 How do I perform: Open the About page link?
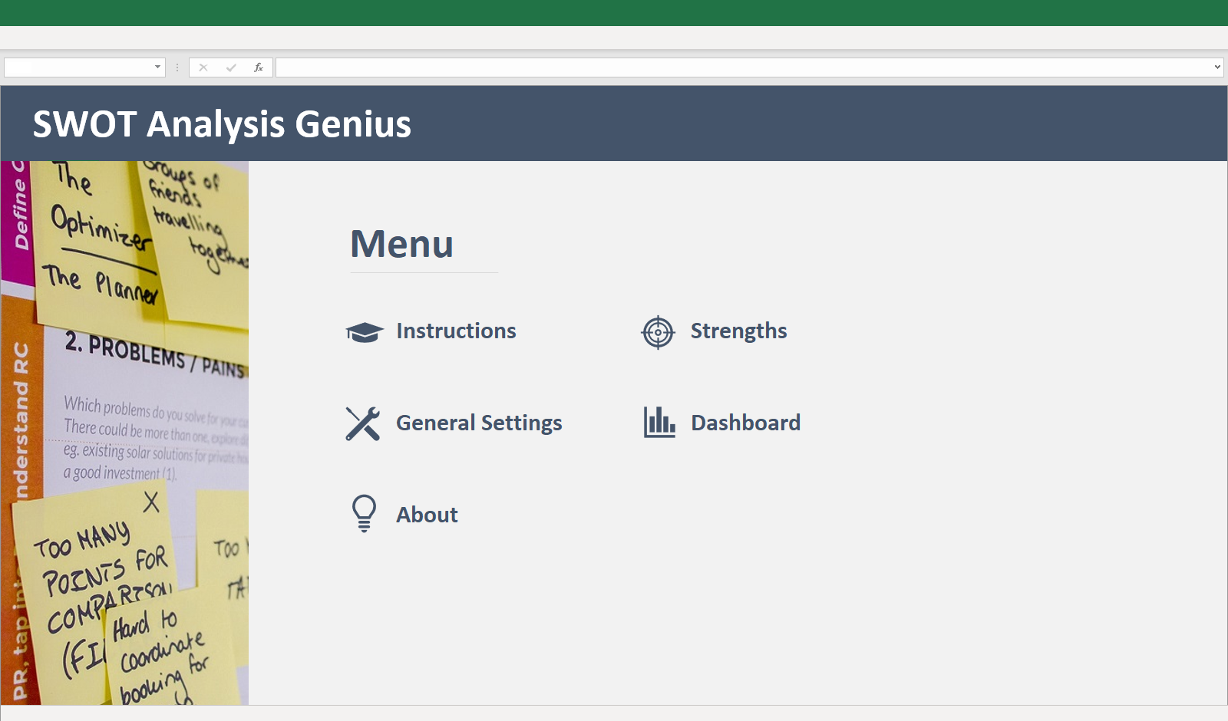pos(427,515)
